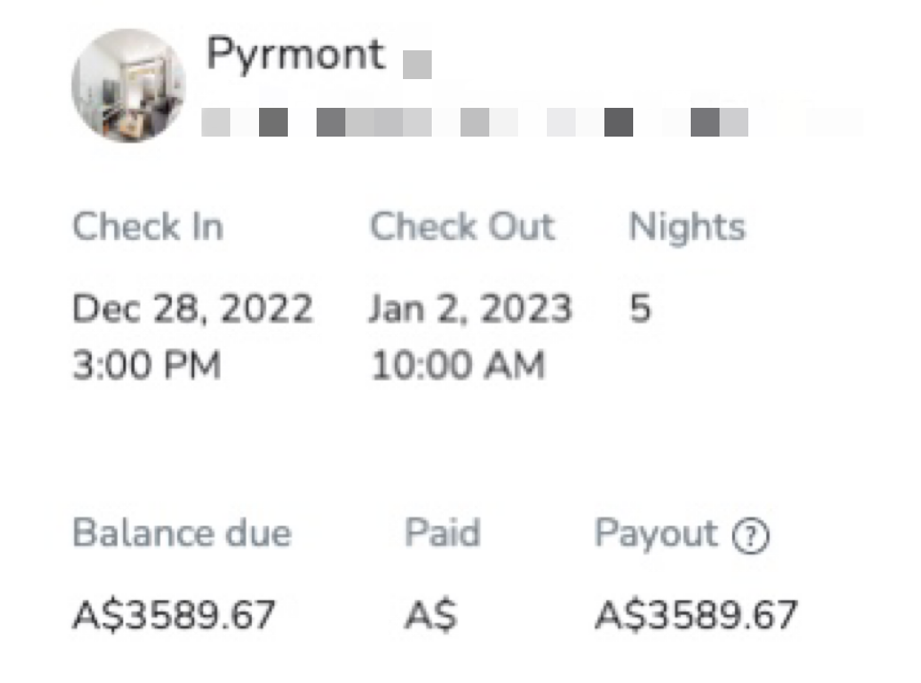Select the Check In label
Image resolution: width=921 pixels, height=683 pixels.
[x=148, y=226]
